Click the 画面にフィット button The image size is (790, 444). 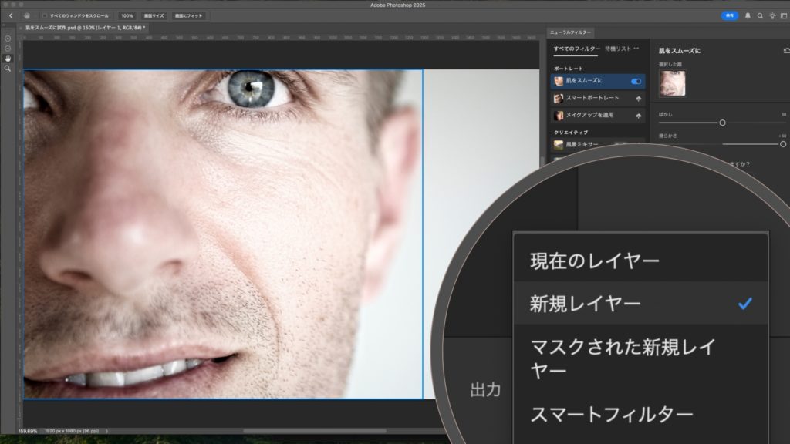[188, 15]
